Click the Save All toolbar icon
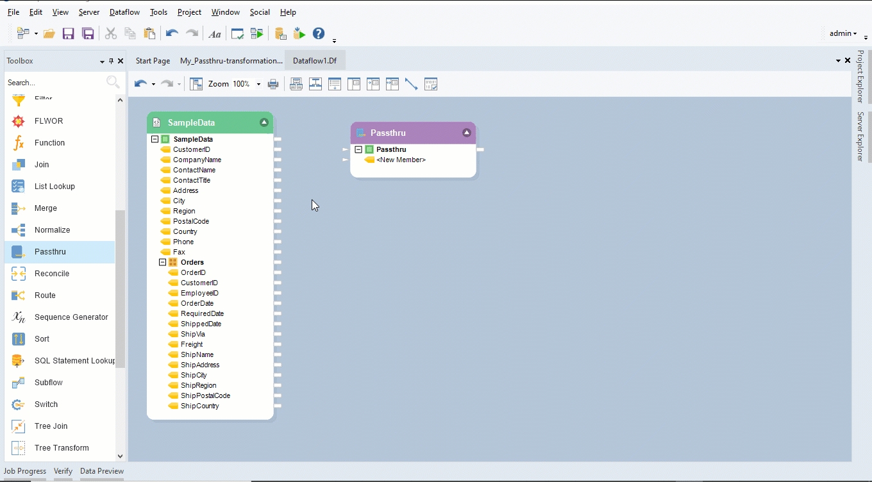This screenshot has width=872, height=482. pos(88,34)
